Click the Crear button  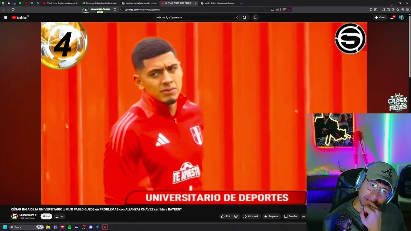tap(380, 17)
